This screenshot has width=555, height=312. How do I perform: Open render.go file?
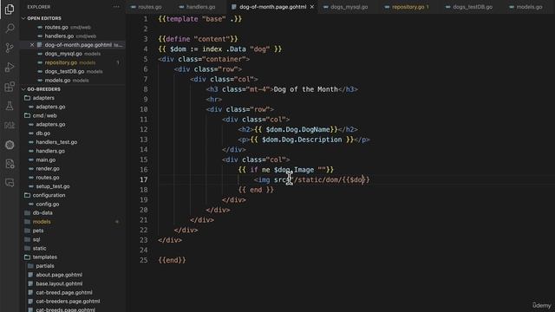[48, 169]
